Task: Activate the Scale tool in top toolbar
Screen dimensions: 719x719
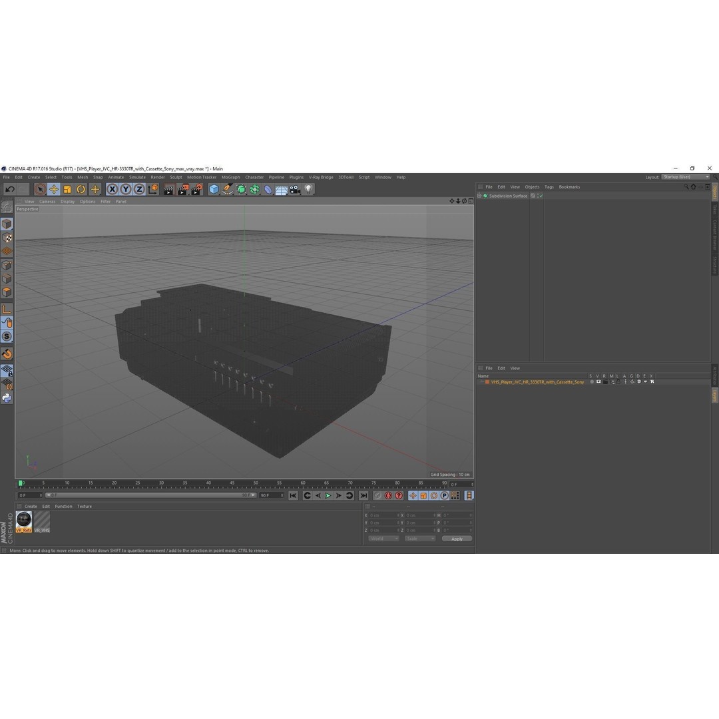Action: coord(67,189)
